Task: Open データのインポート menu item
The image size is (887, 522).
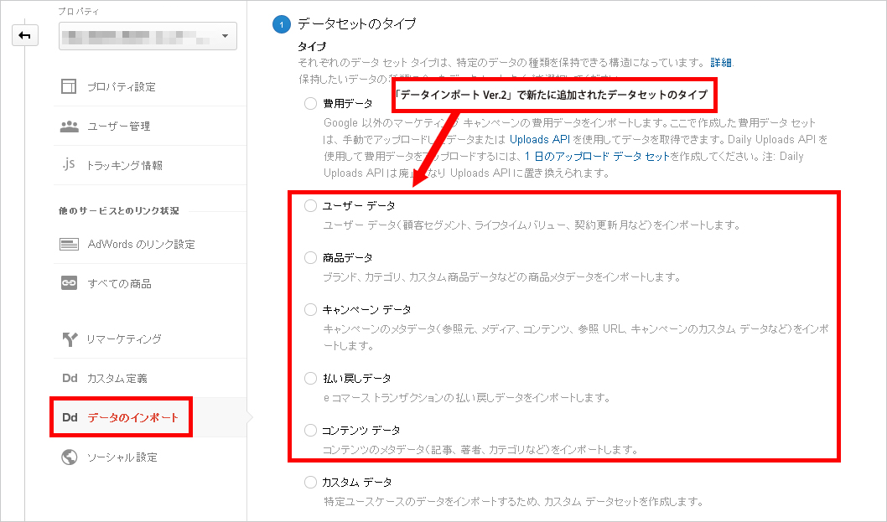Action: pyautogui.click(x=132, y=417)
